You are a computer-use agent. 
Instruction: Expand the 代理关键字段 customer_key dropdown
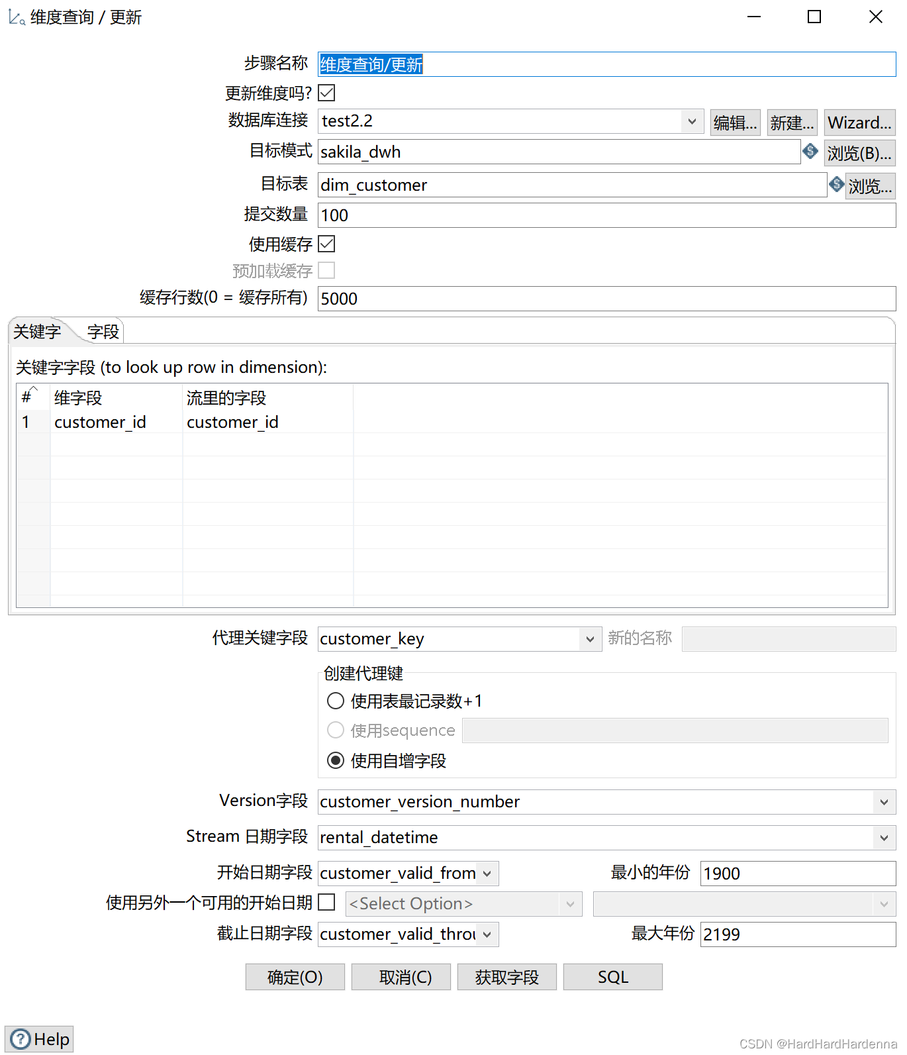pos(589,639)
